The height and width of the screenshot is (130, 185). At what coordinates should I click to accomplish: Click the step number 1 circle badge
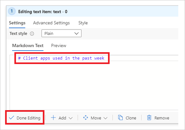point(12,11)
